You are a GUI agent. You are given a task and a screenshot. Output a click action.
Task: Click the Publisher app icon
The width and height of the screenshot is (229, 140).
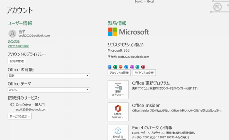(x=137, y=67)
